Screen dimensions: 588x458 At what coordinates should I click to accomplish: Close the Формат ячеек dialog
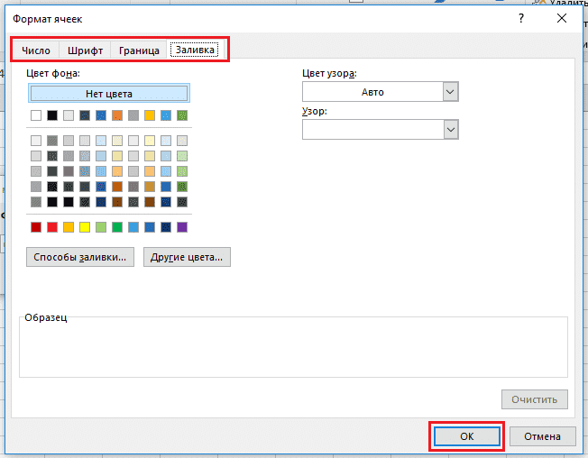564,18
